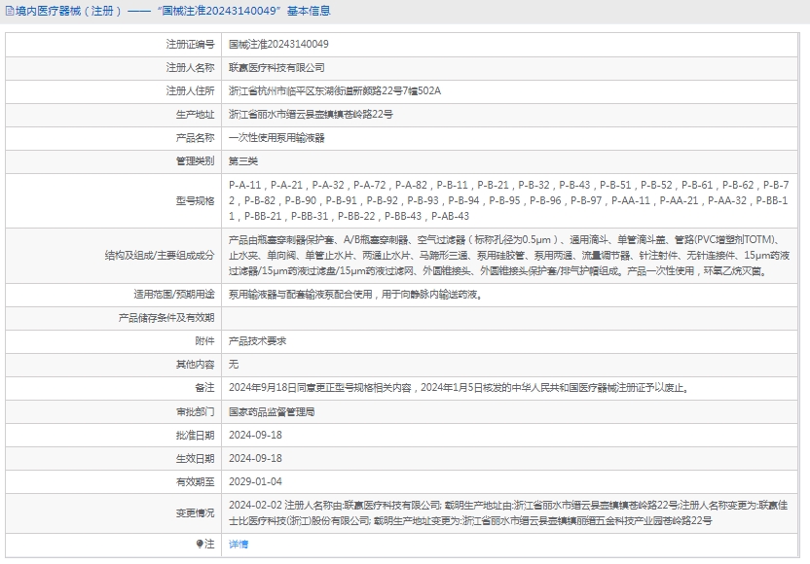Click the 适用范围/预期用途 description cell
The image size is (810, 564).
coord(354,294)
